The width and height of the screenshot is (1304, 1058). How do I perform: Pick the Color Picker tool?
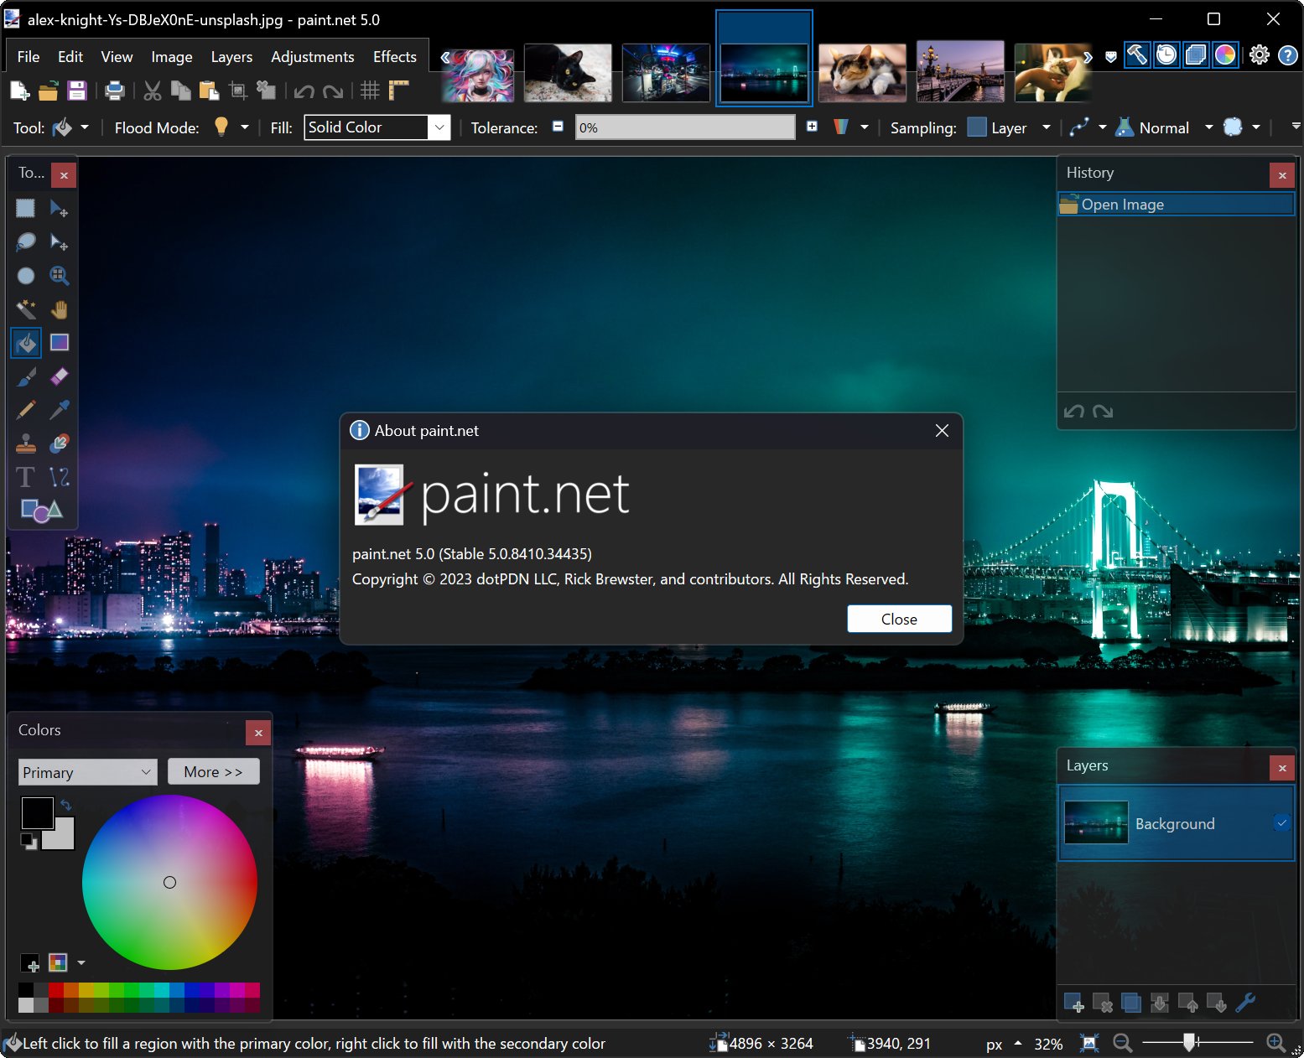pyautogui.click(x=59, y=409)
